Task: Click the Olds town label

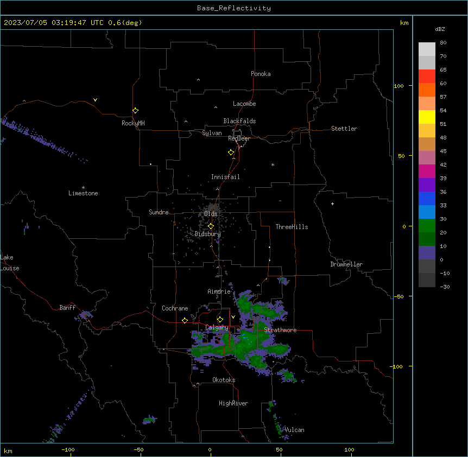Action: click(211, 214)
